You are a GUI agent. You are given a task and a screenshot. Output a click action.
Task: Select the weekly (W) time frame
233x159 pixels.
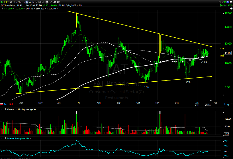pyautogui.click(x=30, y=2)
